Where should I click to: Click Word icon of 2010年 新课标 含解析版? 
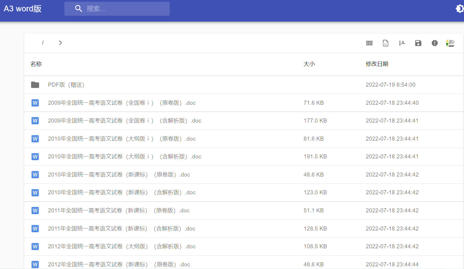pos(35,193)
